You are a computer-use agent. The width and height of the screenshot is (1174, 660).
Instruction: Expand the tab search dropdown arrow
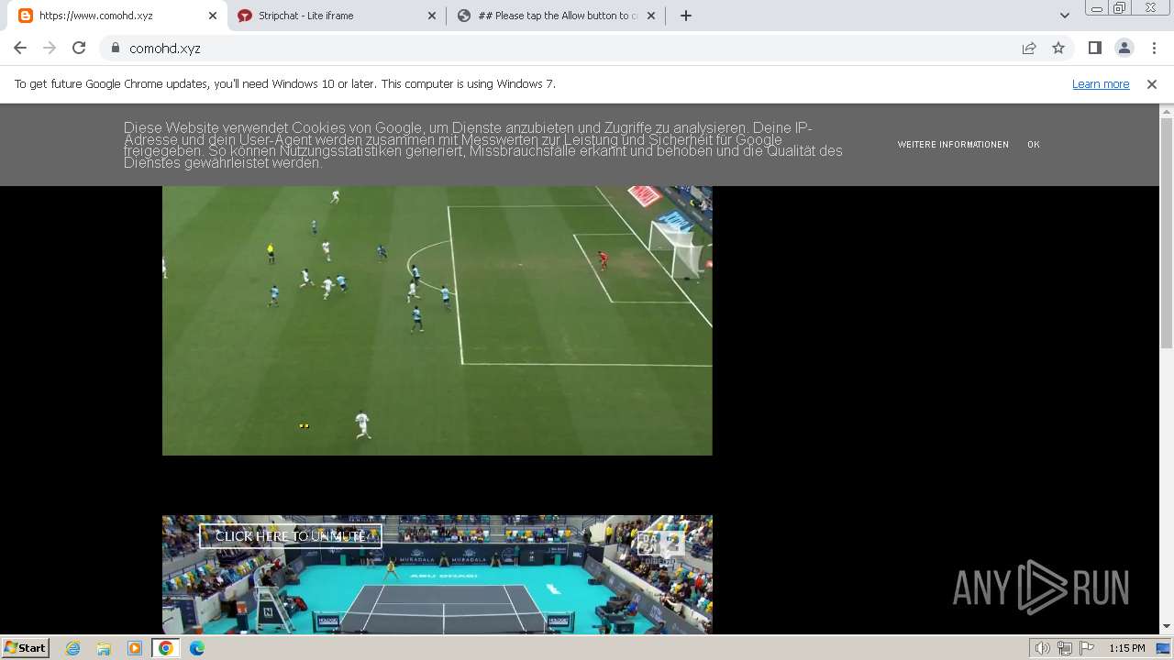1065,16
